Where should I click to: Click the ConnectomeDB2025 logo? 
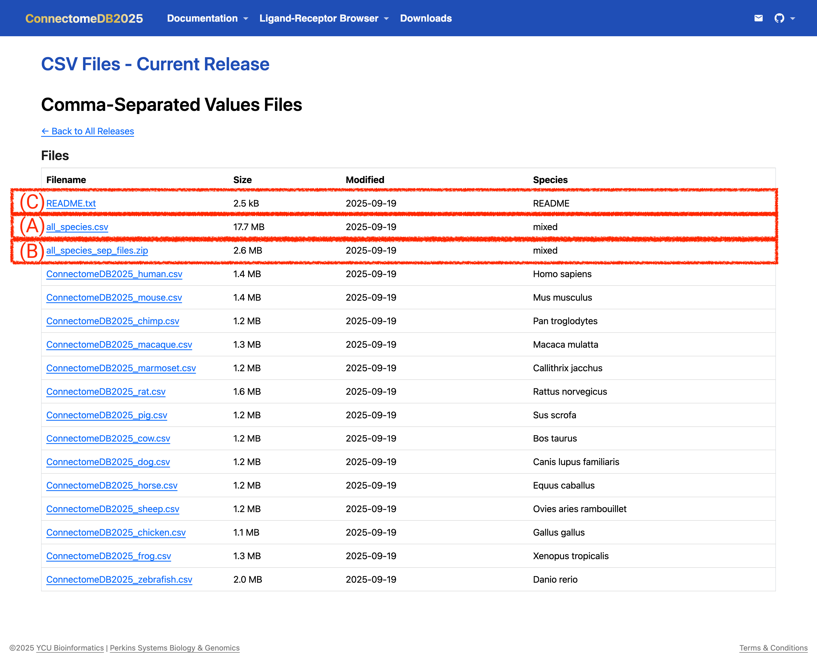pyautogui.click(x=84, y=19)
